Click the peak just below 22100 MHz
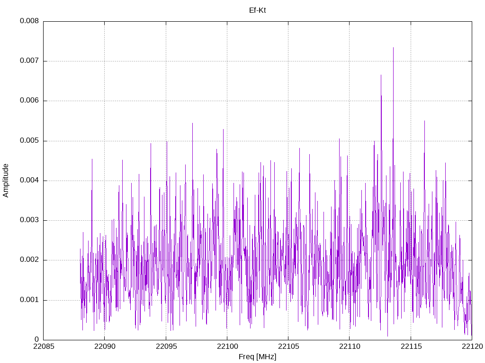 tap(224, 130)
